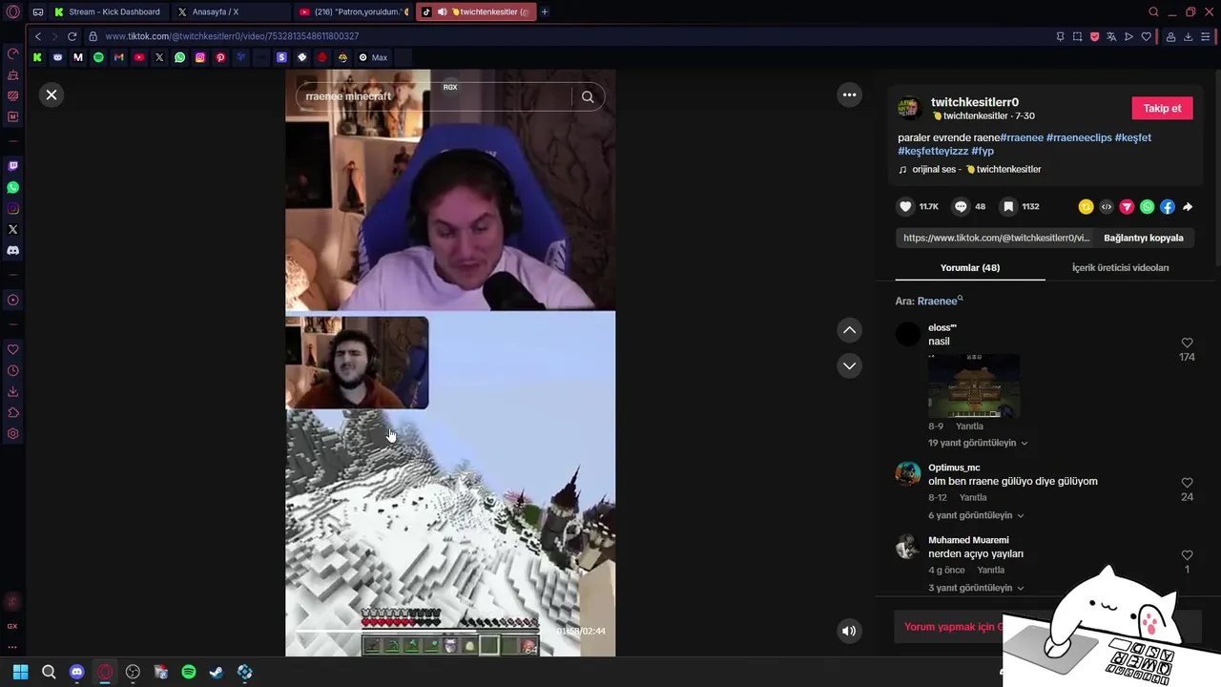
Task: Open the Kick bookmark in bookmarks bar
Action: point(37,57)
